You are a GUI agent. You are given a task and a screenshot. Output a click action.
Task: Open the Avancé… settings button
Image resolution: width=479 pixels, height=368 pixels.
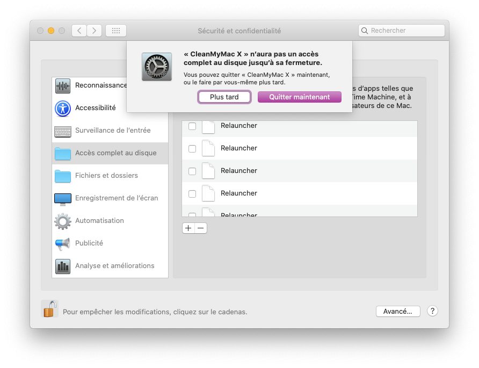tap(397, 312)
